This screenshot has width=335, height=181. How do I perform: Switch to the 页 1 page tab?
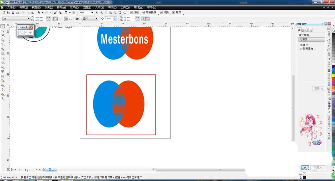point(51,170)
